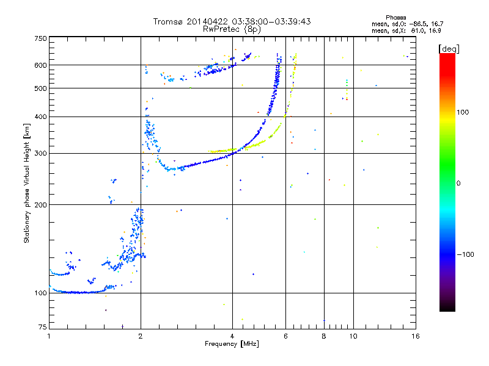Click the 'mean, sd,X: 81.0, 16.9' statistics line
The width and height of the screenshot is (489, 366).
tap(406, 30)
